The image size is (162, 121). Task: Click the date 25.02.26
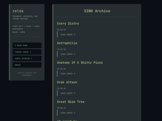[61, 69]
